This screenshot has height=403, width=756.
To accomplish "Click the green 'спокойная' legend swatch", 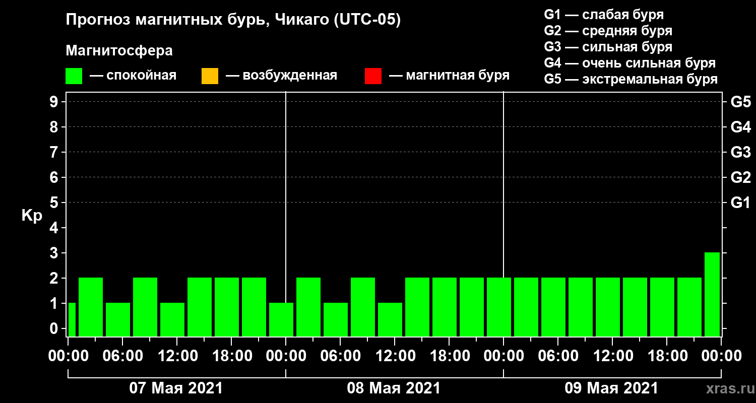I will click(x=74, y=76).
